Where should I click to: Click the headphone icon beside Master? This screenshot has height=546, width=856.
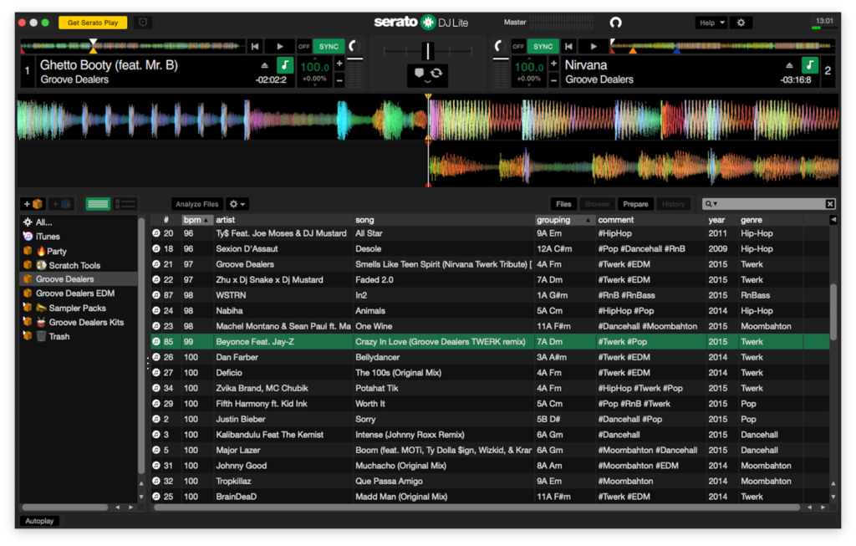pos(616,23)
